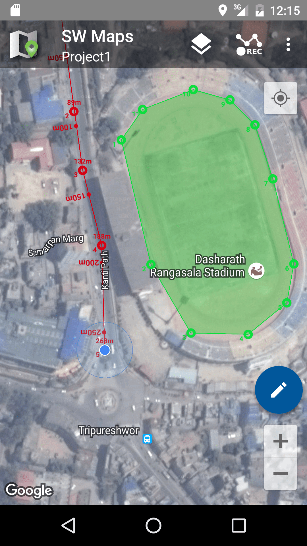The width and height of the screenshot is (307, 546).
Task: Zoom in with the plus button
Action: click(281, 441)
